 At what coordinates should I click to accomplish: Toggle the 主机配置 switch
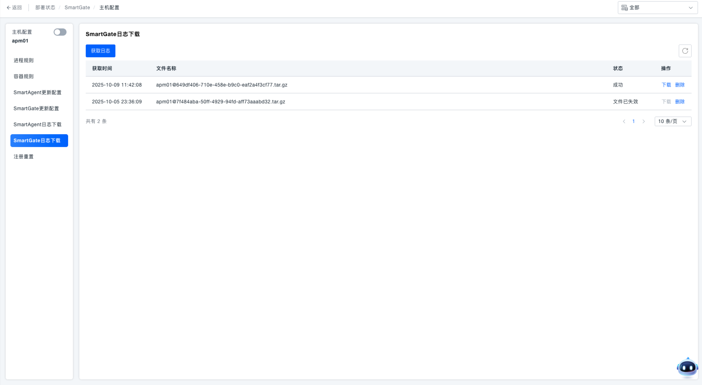(x=60, y=32)
